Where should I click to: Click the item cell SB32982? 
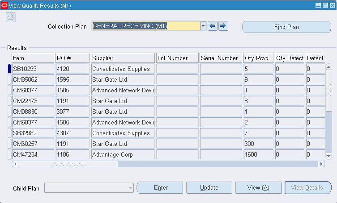[33, 133]
